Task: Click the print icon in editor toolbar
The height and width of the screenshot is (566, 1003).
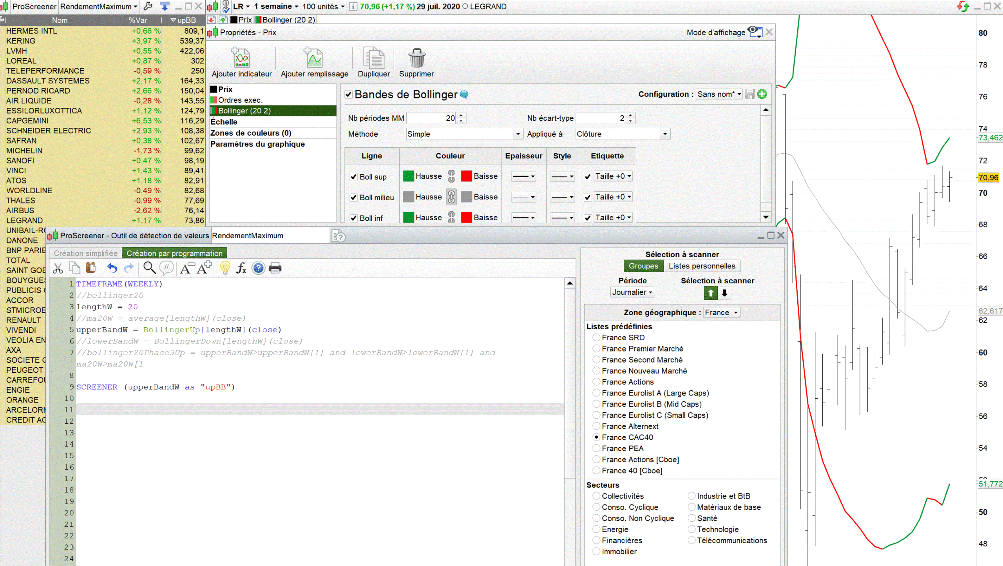Action: tap(275, 268)
